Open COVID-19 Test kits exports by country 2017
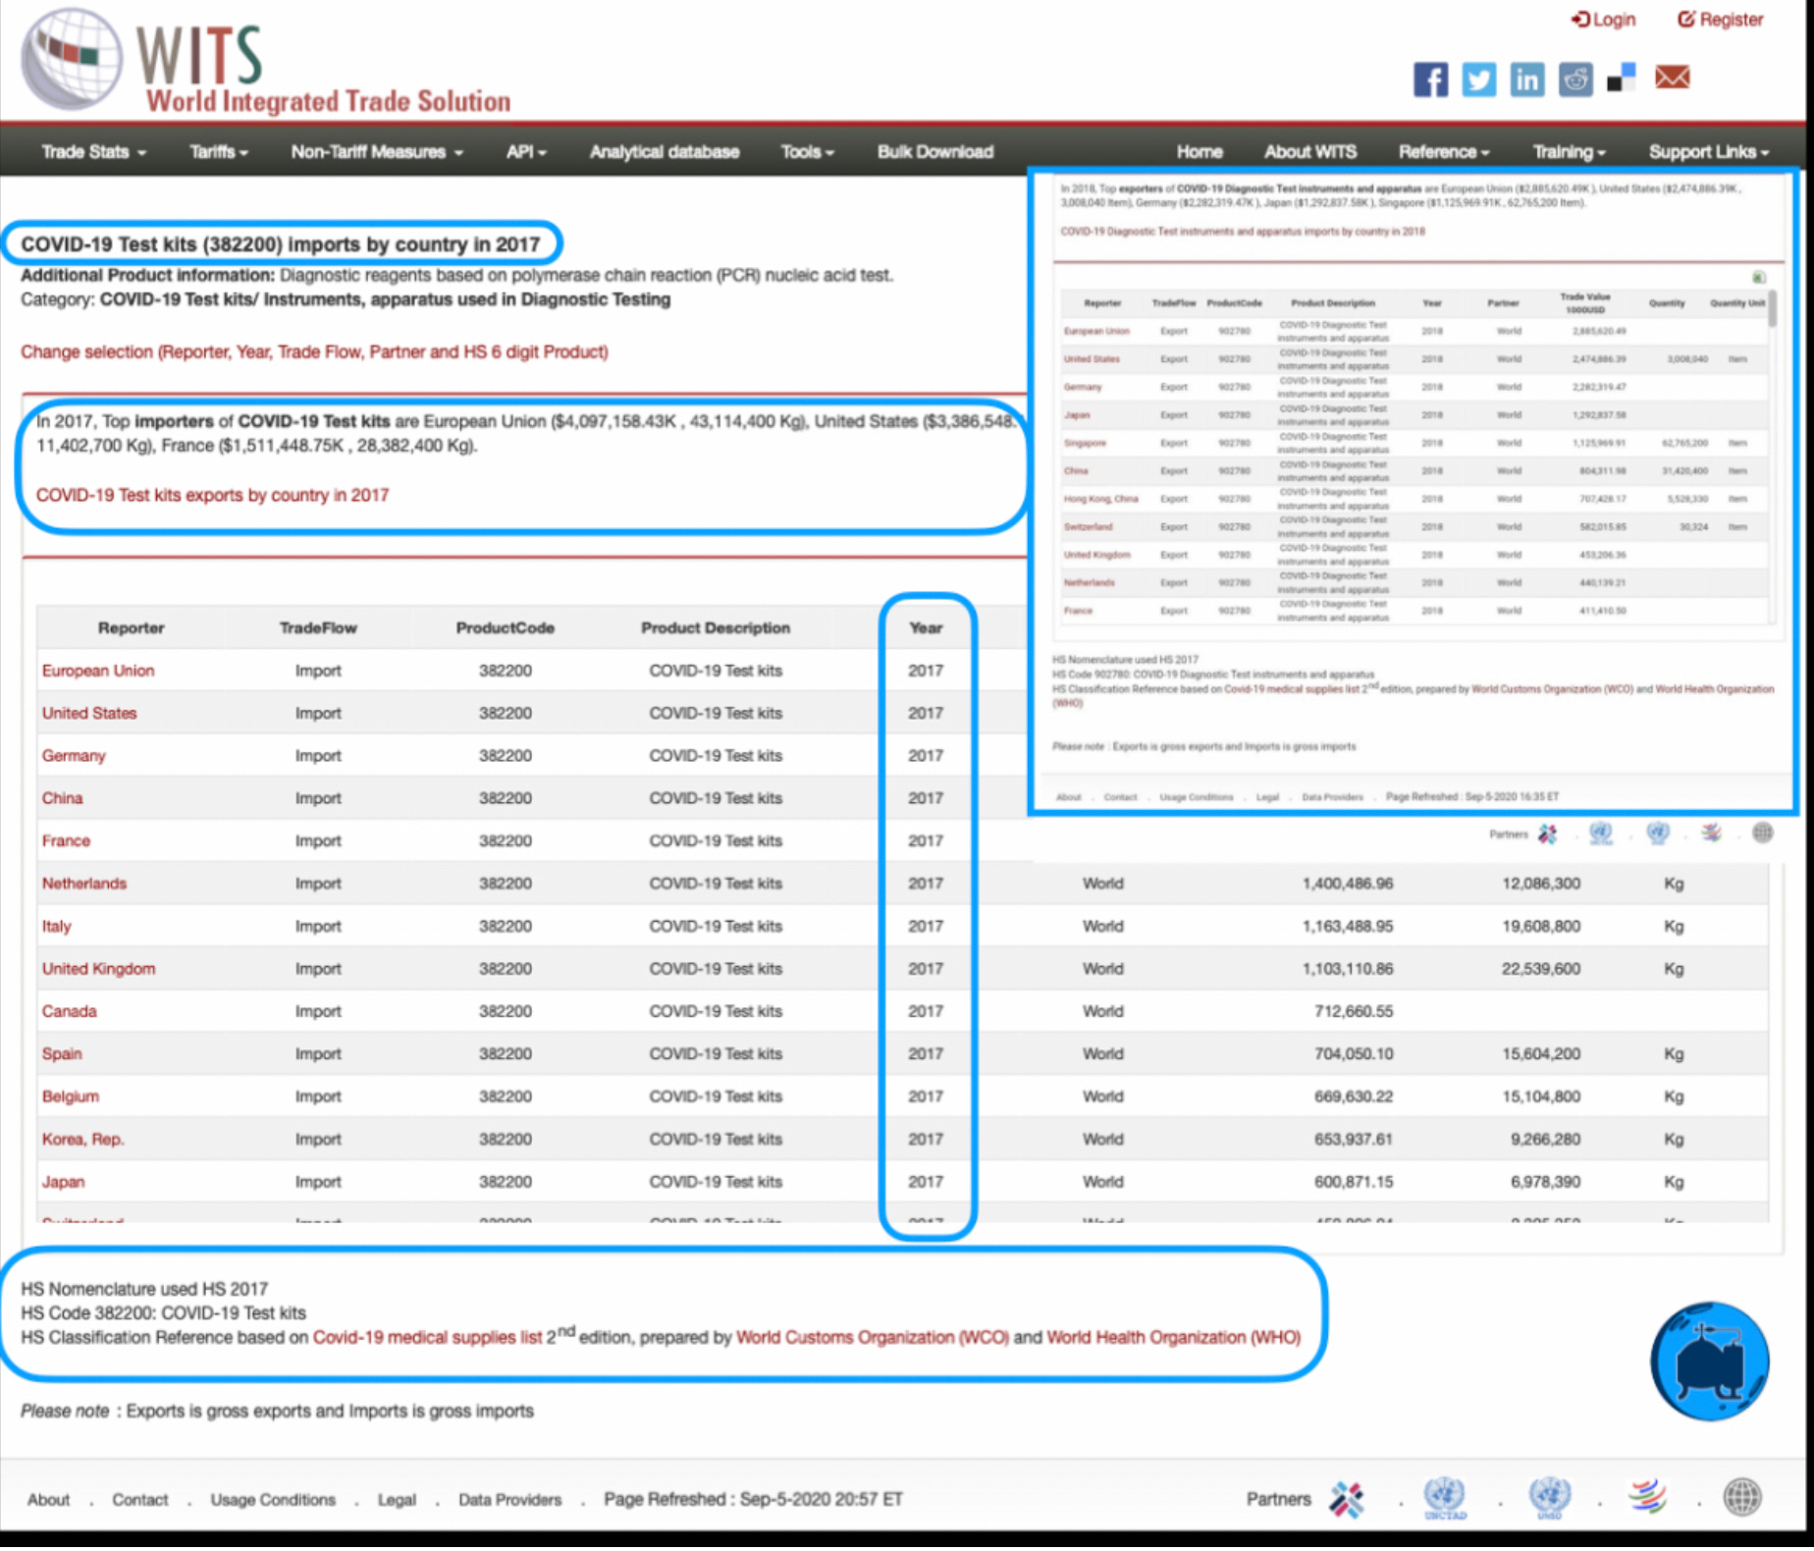Image resolution: width=1814 pixels, height=1551 pixels. tap(212, 496)
